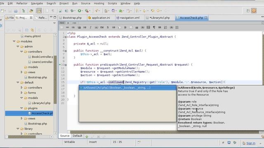Apply EM emphasis formatting icon
Image resolution: width=264 pixels, height=148 pixels.
102,28
